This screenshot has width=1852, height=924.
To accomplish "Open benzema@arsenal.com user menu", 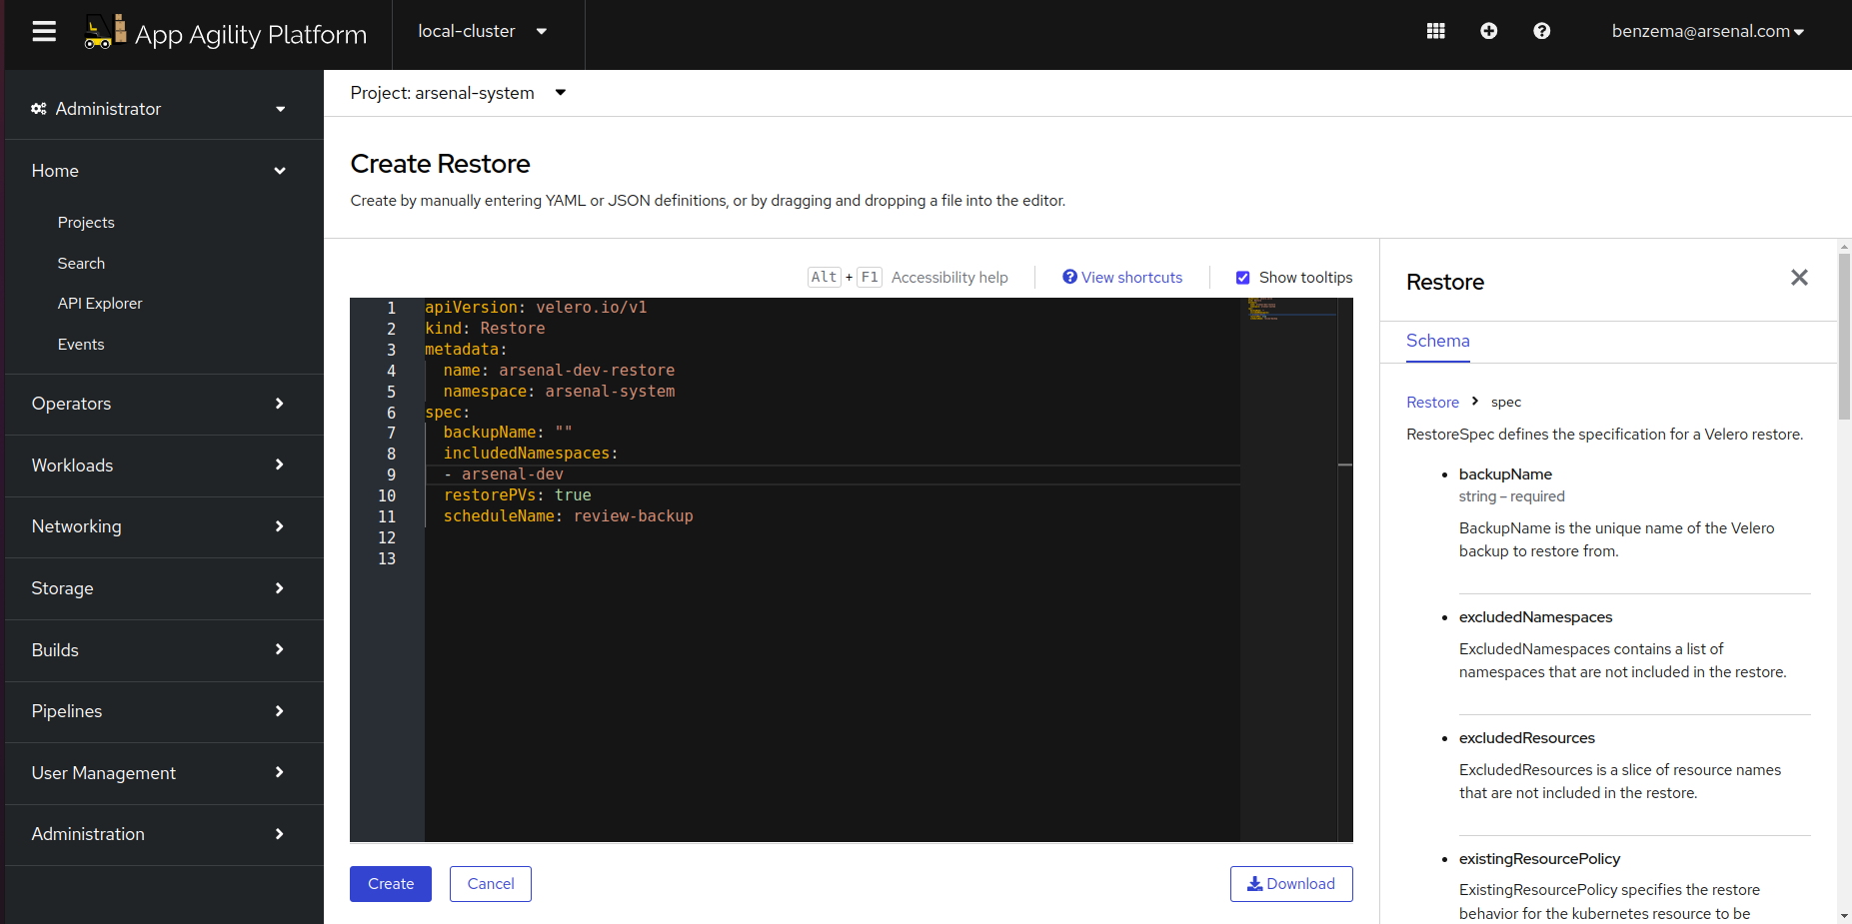I will (x=1707, y=32).
